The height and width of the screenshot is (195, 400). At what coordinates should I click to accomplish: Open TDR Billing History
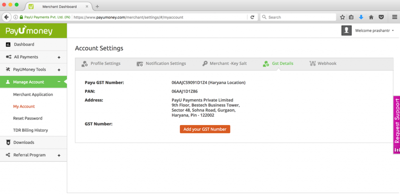point(30,130)
